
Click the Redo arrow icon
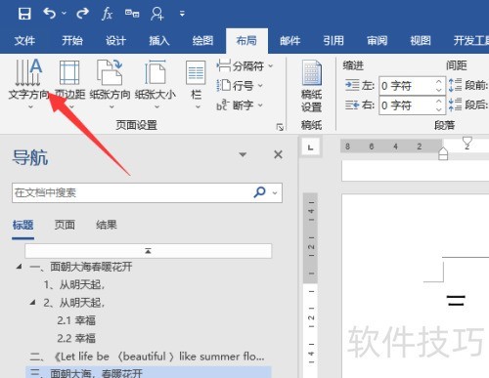click(x=82, y=14)
